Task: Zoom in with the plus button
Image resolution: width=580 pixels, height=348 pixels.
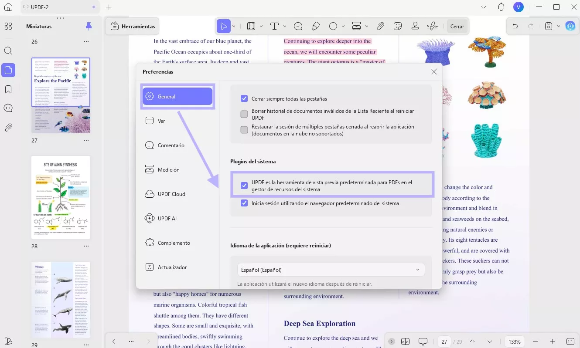Action: pyautogui.click(x=553, y=341)
